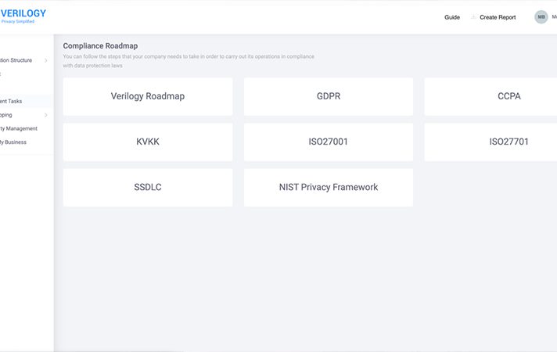Select the Tasks sidebar item

pos(25,101)
